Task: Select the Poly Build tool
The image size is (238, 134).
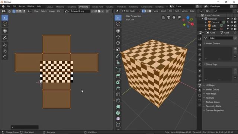Action: [x=118, y=106]
